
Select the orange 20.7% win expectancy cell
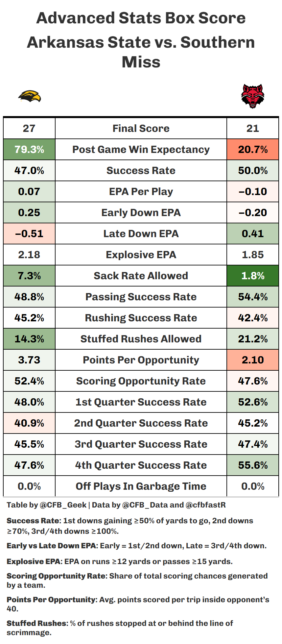coord(252,149)
